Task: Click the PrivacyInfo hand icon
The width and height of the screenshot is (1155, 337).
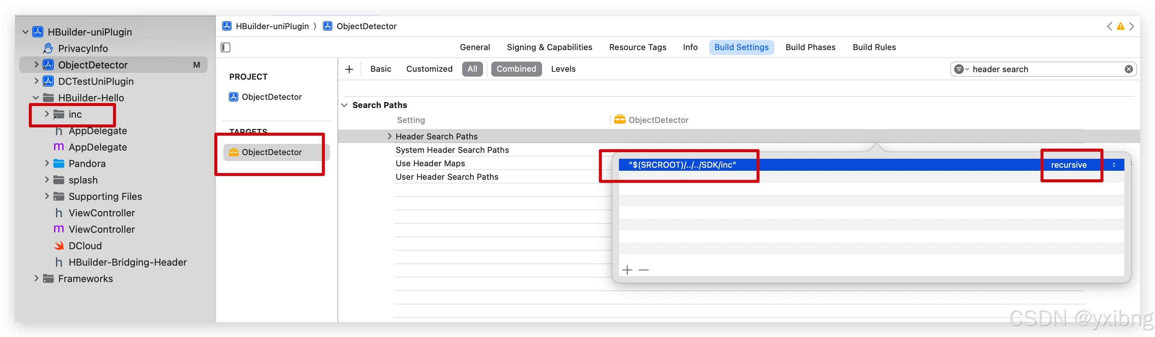Action: 48,48
